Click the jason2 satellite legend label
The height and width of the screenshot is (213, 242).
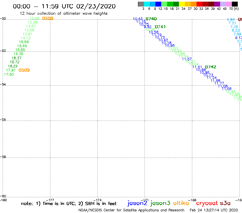(137, 203)
